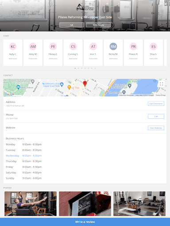Open the photo of empty reformer studio room
The height and width of the screenshot is (226, 170).
pyautogui.click(x=139, y=203)
